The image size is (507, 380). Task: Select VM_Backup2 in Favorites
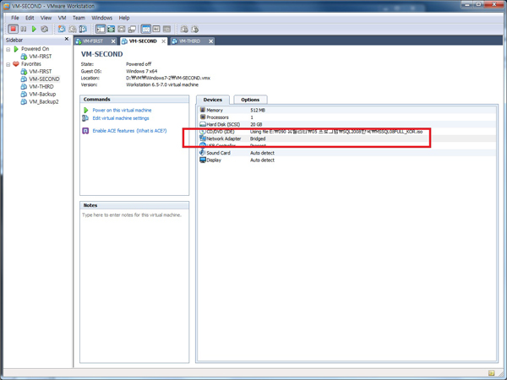click(x=44, y=102)
